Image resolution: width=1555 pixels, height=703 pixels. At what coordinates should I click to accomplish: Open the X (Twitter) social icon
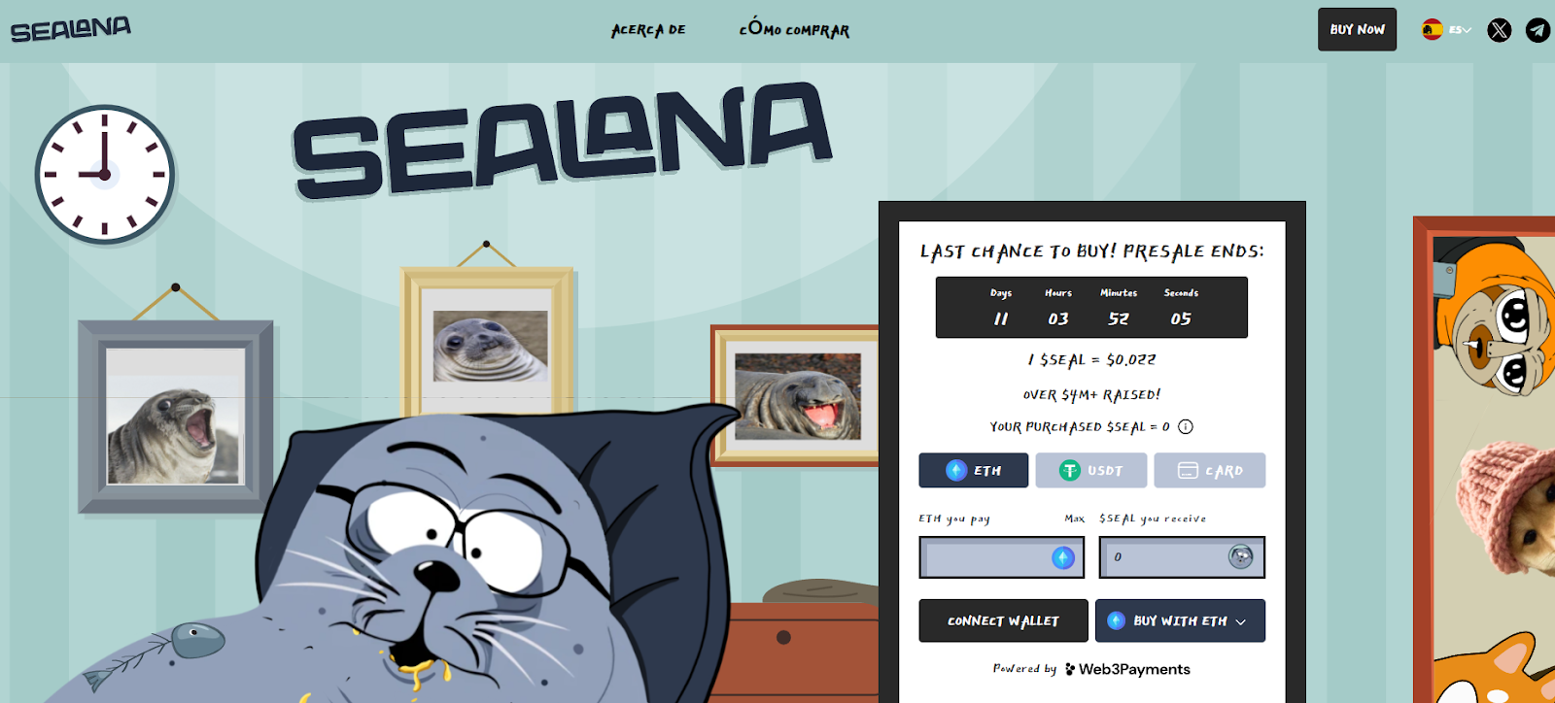(x=1500, y=30)
